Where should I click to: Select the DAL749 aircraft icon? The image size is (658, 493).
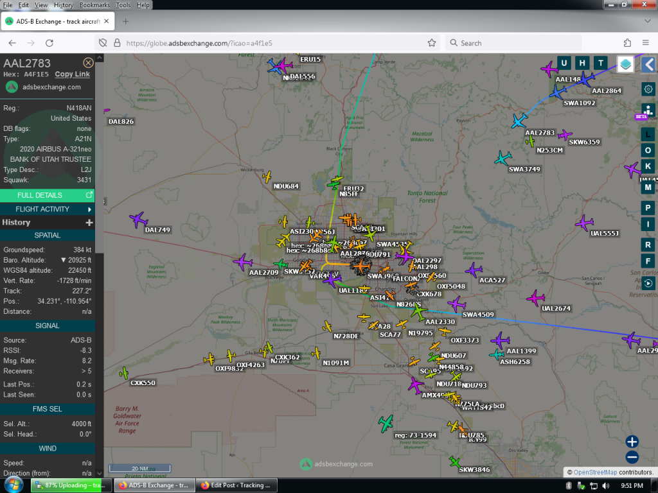point(139,220)
